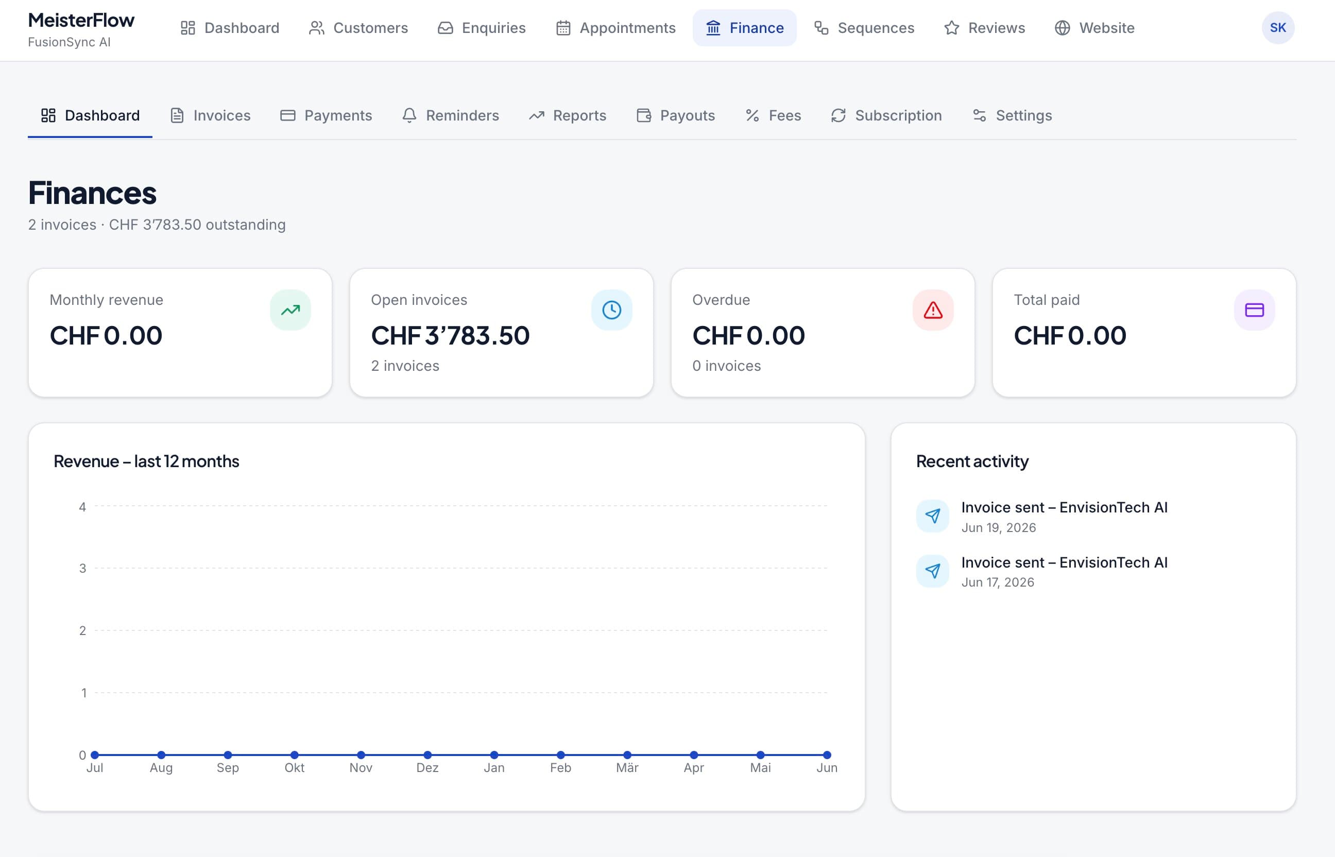Click the Open invoices CHF 3'783.50 amount
1335x857 pixels.
(450, 336)
